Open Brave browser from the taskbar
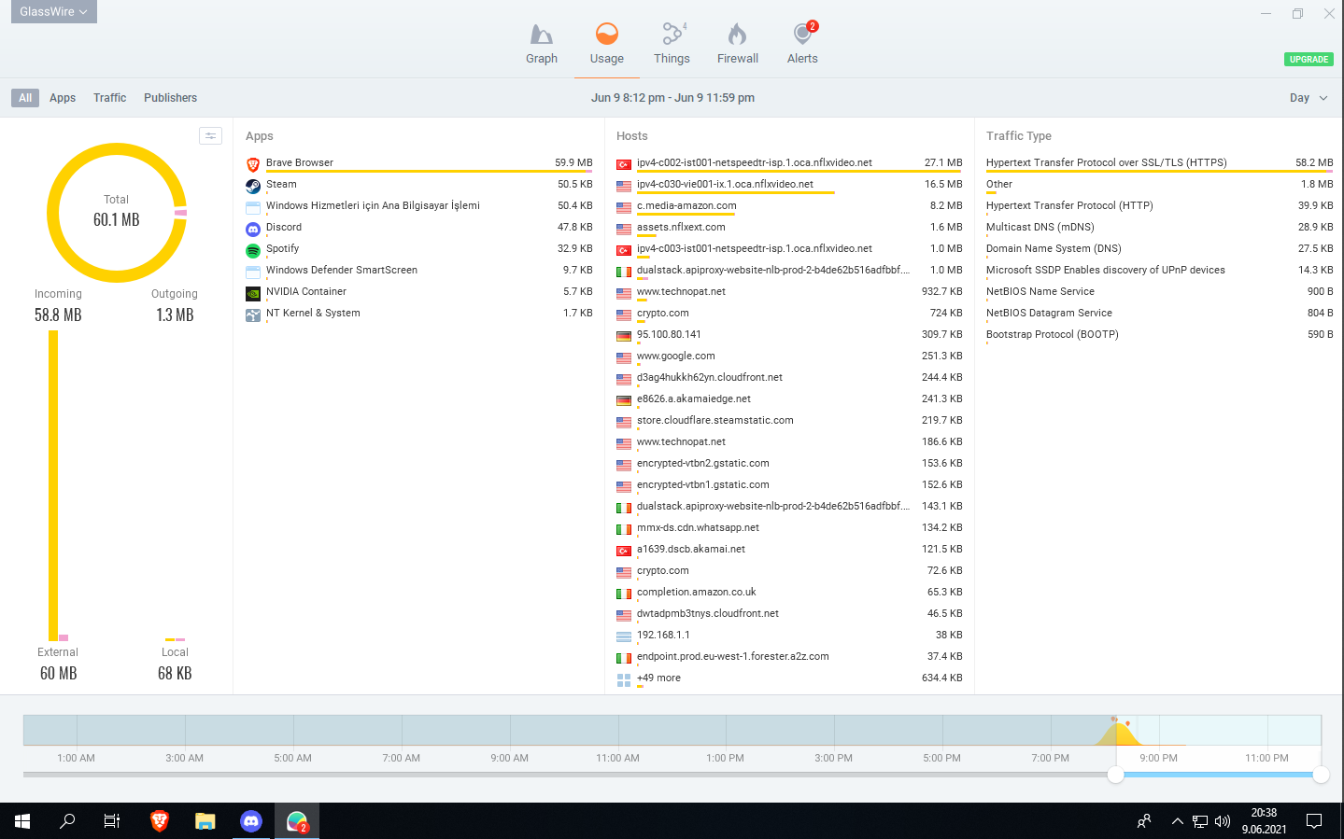The image size is (1344, 839). 159,821
